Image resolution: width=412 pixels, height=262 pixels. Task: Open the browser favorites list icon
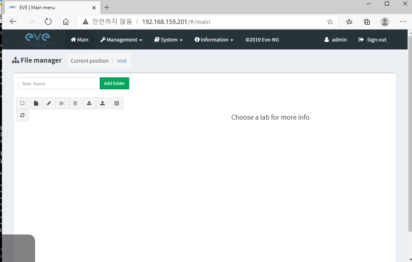[x=349, y=22]
